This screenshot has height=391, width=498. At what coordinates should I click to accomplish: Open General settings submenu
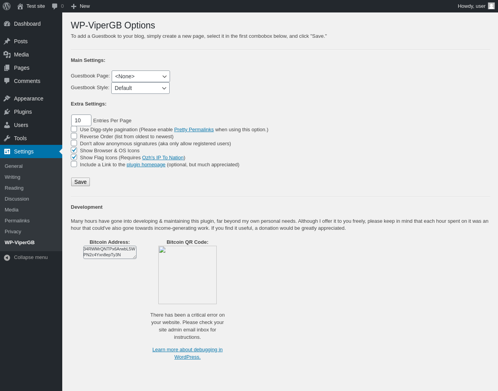14,166
